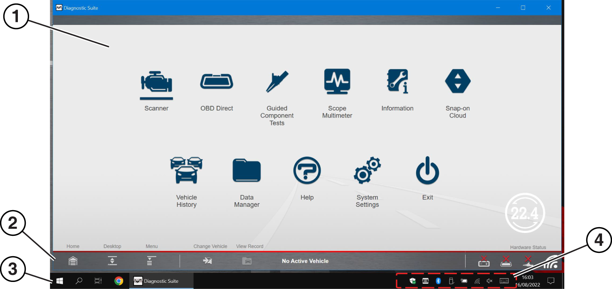Open the Windows Start menu
The width and height of the screenshot is (612, 289).
[59, 281]
